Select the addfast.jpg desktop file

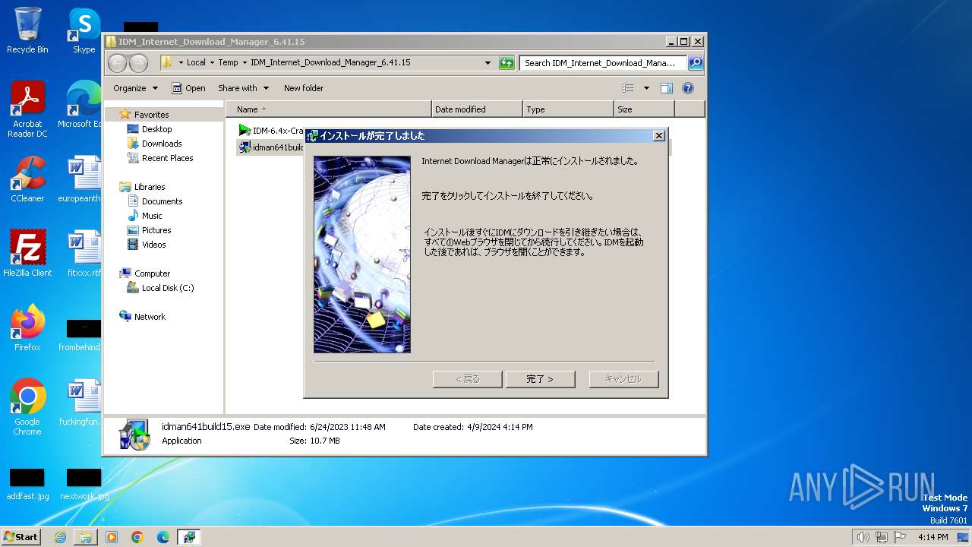[x=27, y=484]
